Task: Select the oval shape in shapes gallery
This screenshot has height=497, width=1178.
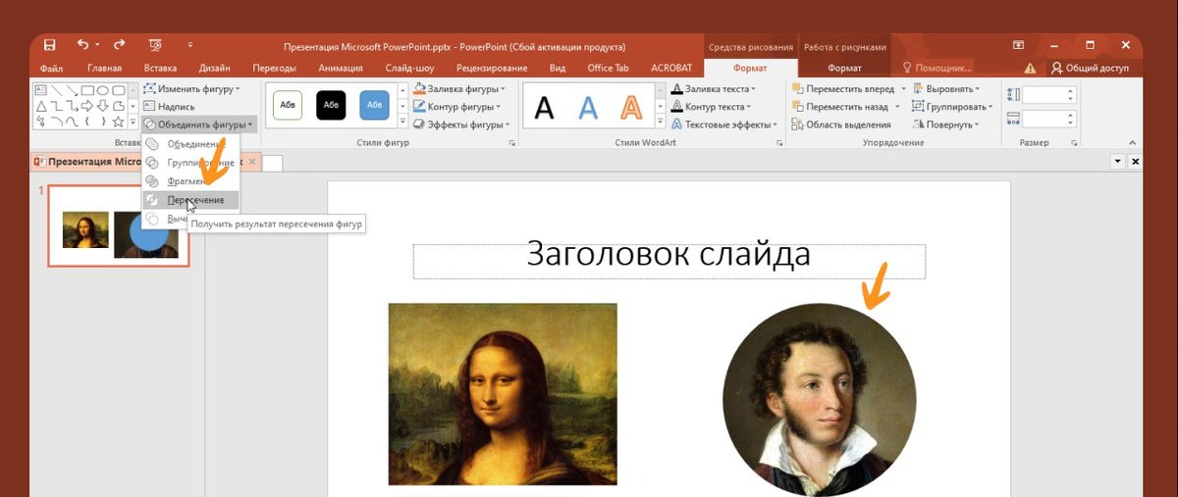Action: 103,90
